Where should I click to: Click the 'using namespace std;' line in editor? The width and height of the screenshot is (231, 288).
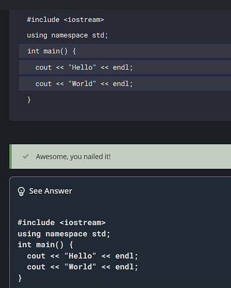pyautogui.click(x=67, y=35)
